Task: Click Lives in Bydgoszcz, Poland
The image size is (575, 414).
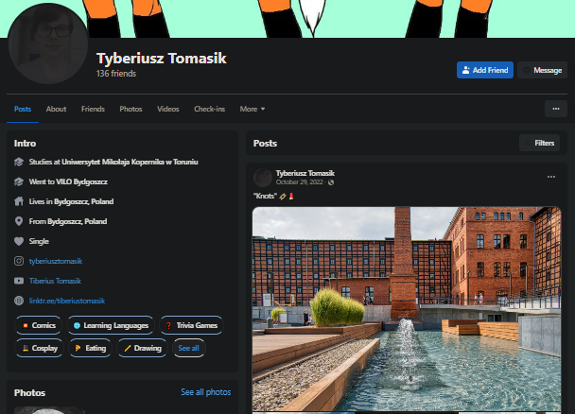Action: click(x=71, y=201)
